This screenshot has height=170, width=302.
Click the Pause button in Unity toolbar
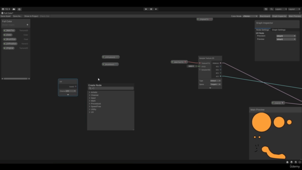pyautogui.click(x=151, y=9)
